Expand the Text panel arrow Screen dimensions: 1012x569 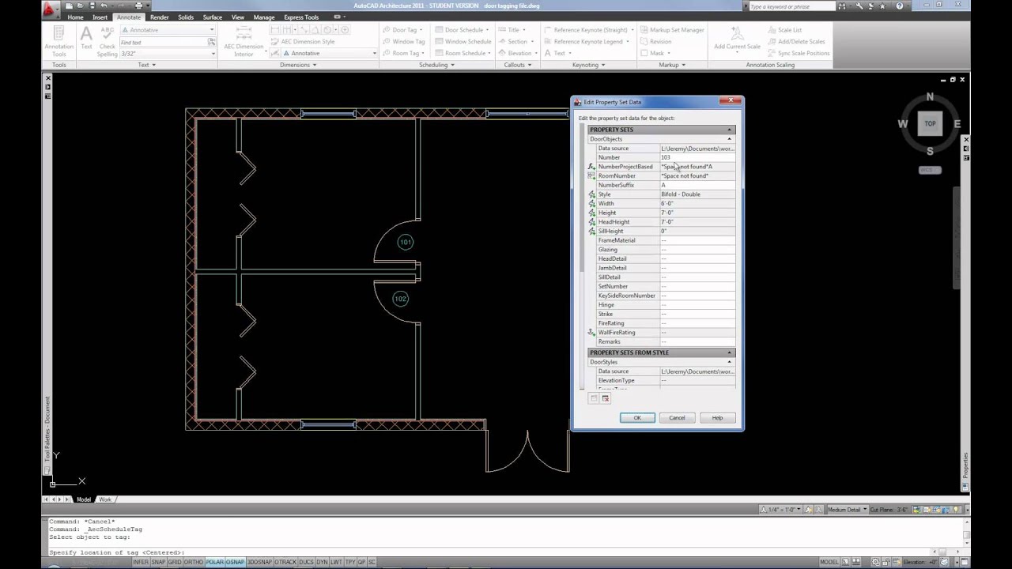(x=153, y=65)
